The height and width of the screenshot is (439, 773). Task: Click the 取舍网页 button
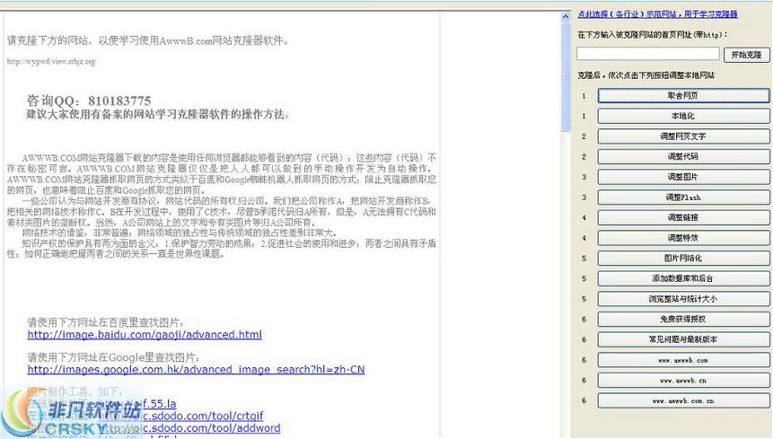[x=683, y=95]
